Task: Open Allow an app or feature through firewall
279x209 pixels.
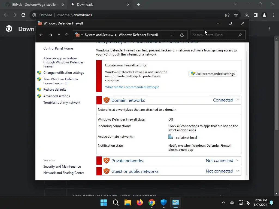Action: pos(63,62)
